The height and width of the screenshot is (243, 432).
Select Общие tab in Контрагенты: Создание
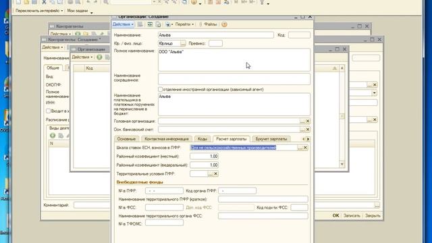point(53,67)
